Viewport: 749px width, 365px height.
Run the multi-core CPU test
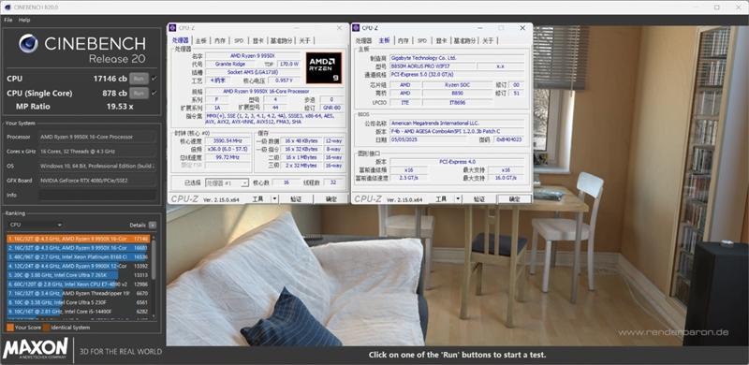point(139,79)
